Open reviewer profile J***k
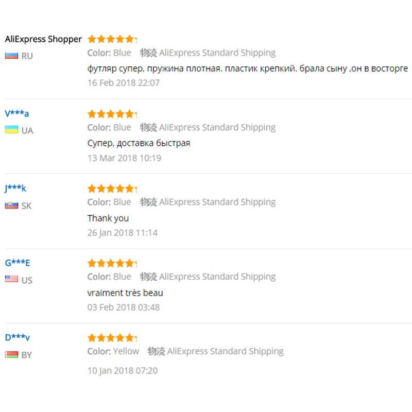 tap(16, 188)
